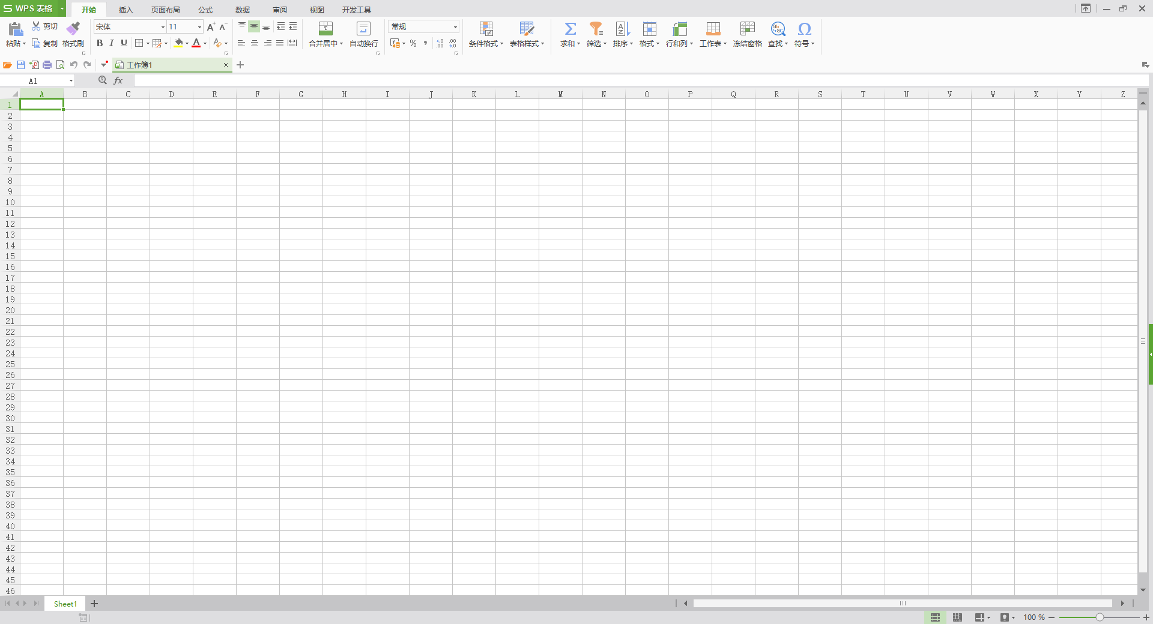Expand the font color dropdown arrow
This screenshot has height=624, width=1153.
(205, 43)
